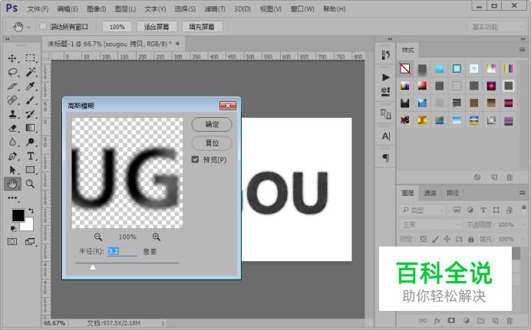Select the Move tool
The height and width of the screenshot is (330, 531).
(12, 58)
